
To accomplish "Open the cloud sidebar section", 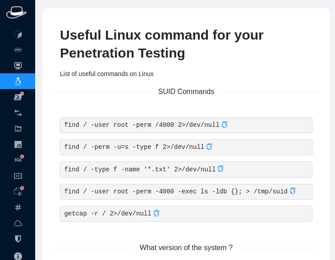I will 18,223.
